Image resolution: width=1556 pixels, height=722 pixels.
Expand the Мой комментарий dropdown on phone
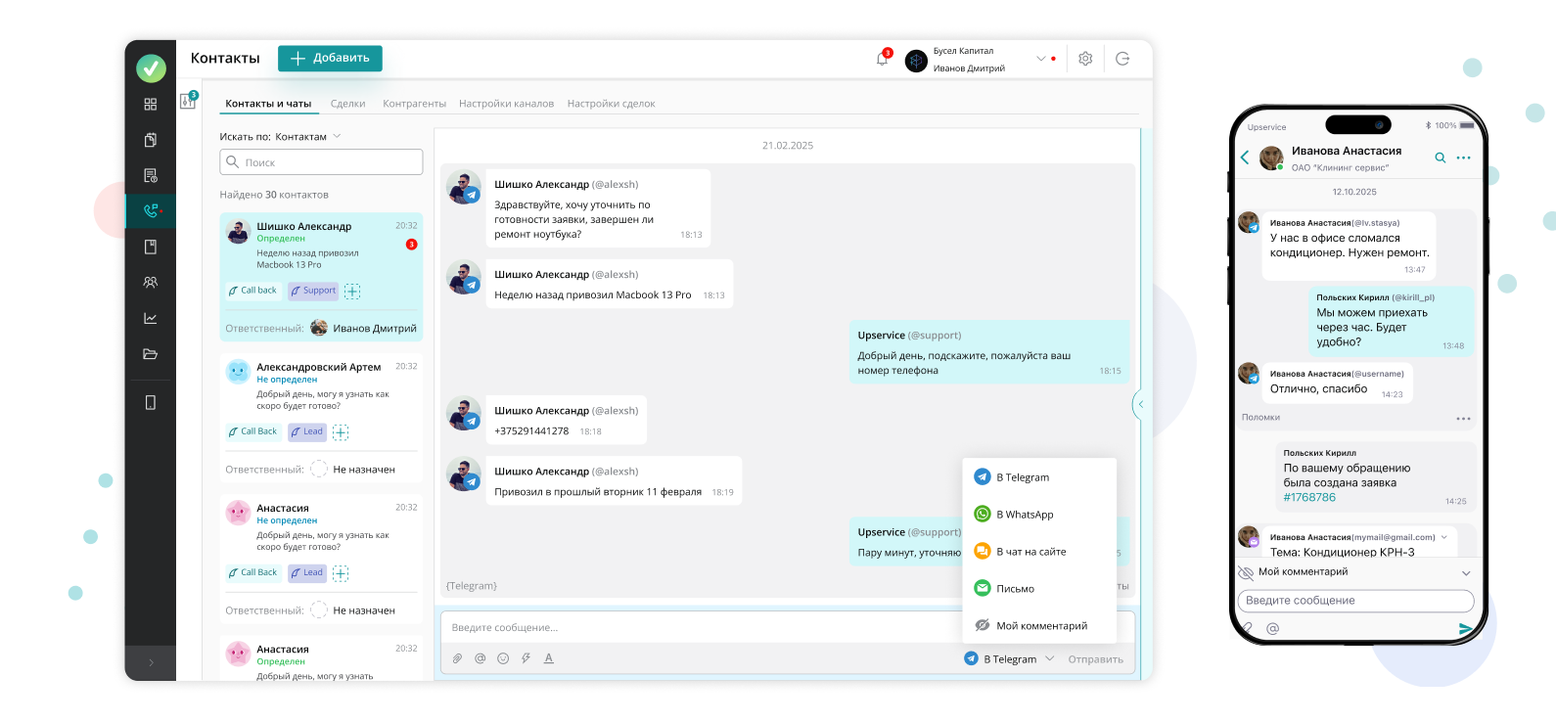point(1465,572)
